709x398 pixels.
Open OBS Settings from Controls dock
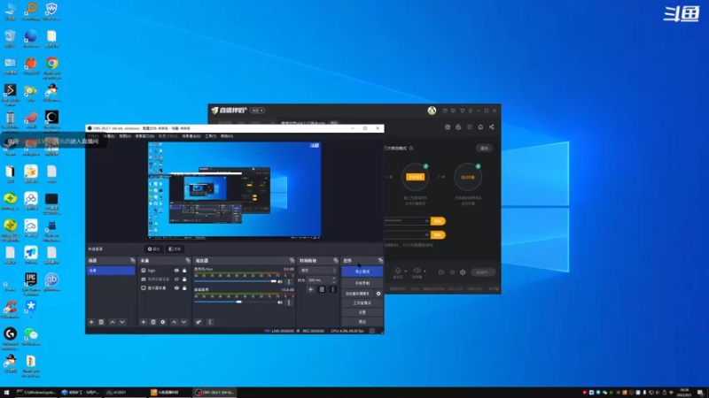click(362, 312)
